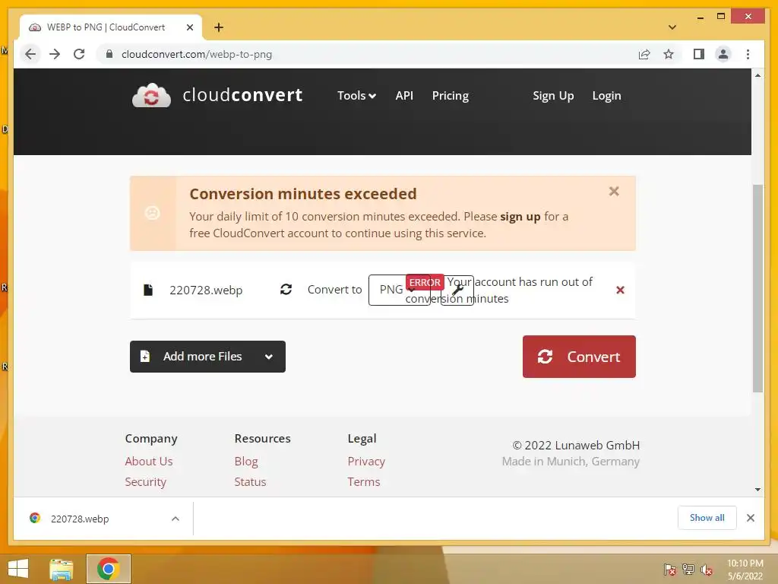
Task: Open the Chrome three-dot menu
Action: coord(748,54)
